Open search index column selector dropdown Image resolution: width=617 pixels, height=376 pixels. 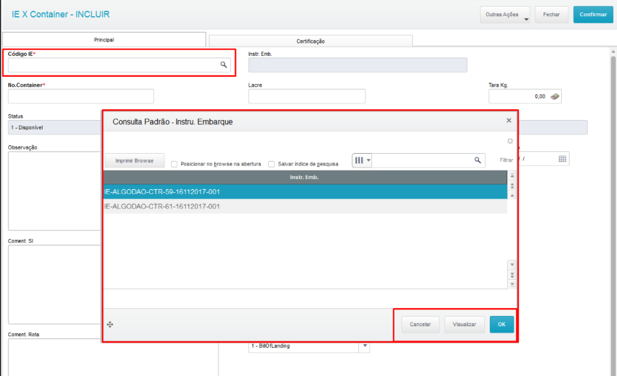pos(362,160)
